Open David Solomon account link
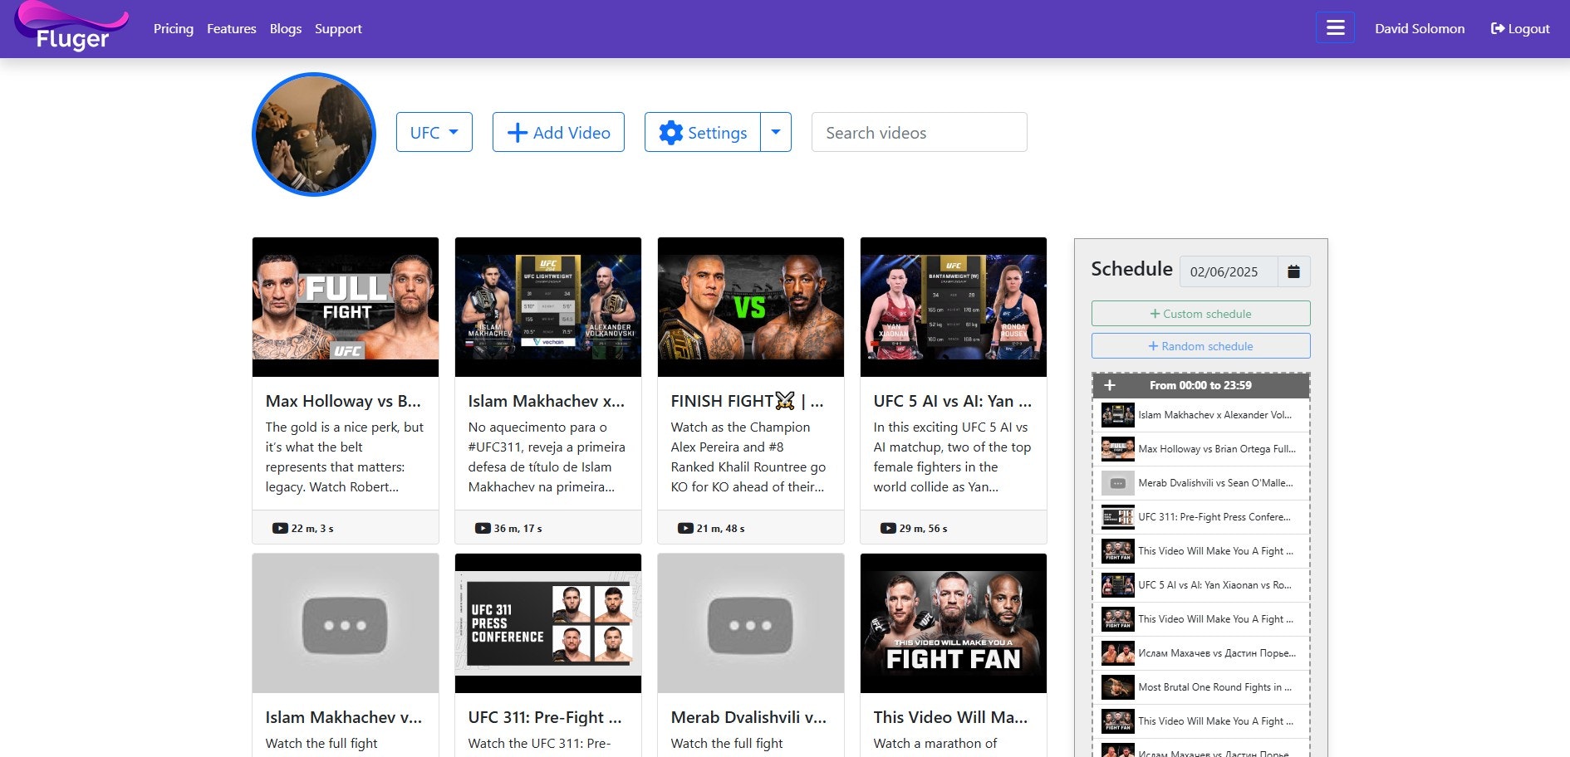This screenshot has width=1570, height=757. point(1420,28)
